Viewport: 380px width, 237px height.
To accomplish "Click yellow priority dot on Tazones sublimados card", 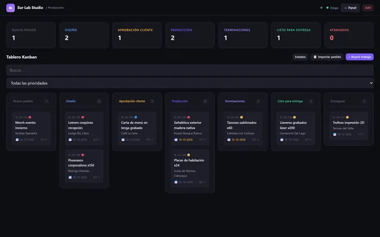I will point(242,117).
